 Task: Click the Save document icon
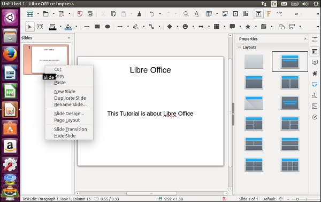[x=62, y=14]
